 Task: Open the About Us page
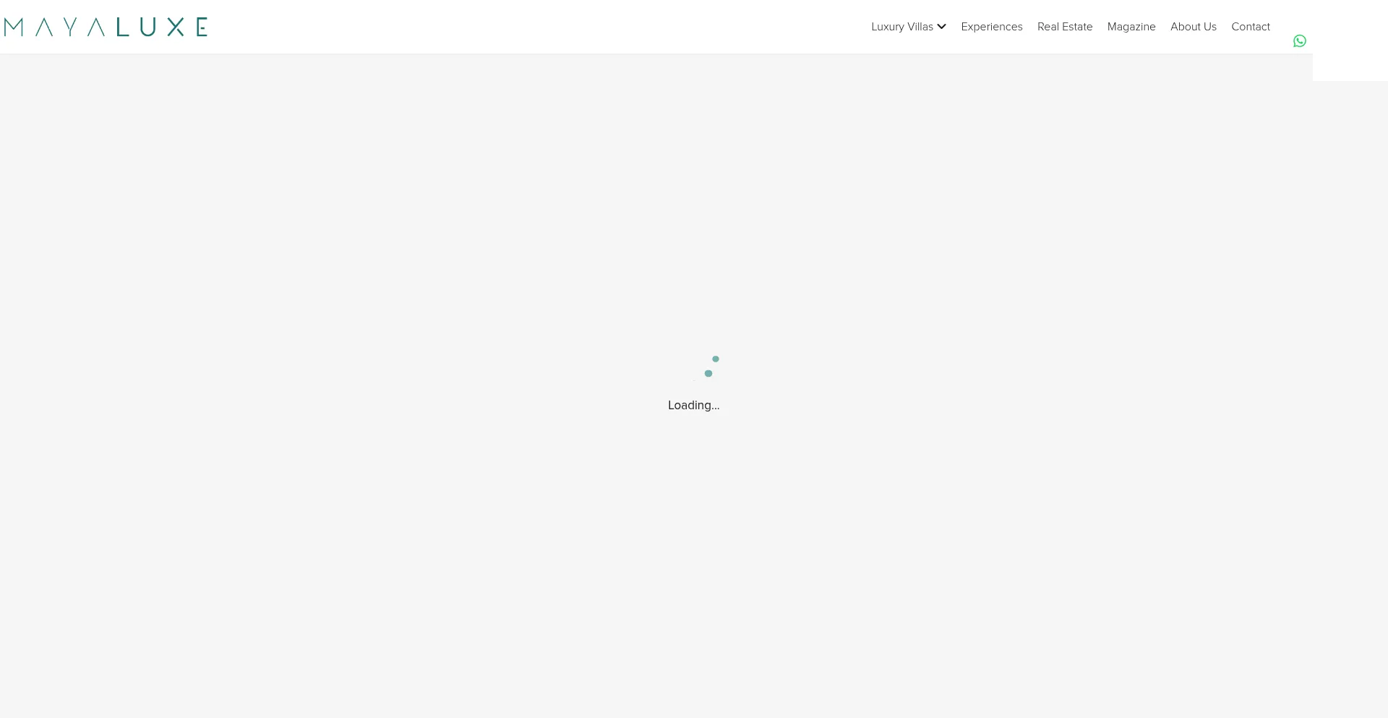pyautogui.click(x=1194, y=27)
